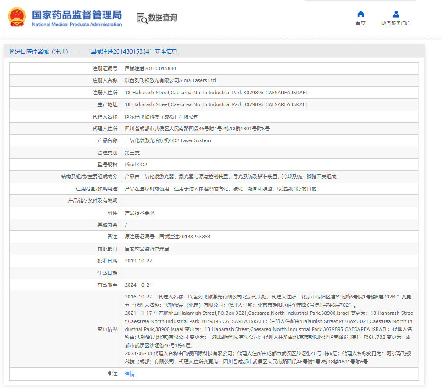Click the 注 label in last row
This screenshot has width=442, height=388.
click(x=115, y=374)
